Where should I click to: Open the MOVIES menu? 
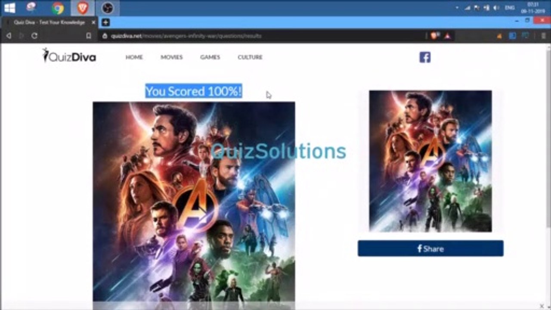172,57
